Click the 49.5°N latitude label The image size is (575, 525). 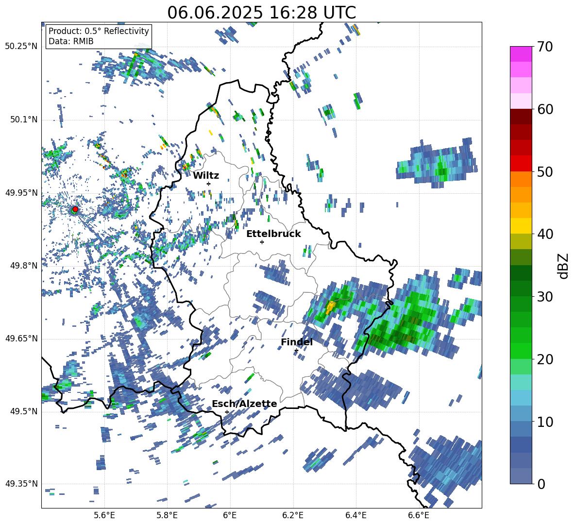(x=24, y=411)
